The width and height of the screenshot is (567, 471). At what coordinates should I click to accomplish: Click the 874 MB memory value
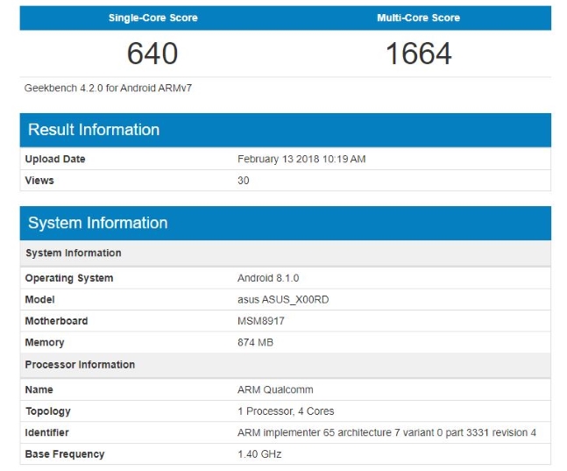coord(255,343)
